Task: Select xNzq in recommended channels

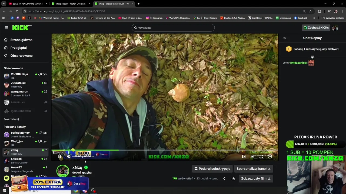Action: pyautogui.click(x=25, y=152)
